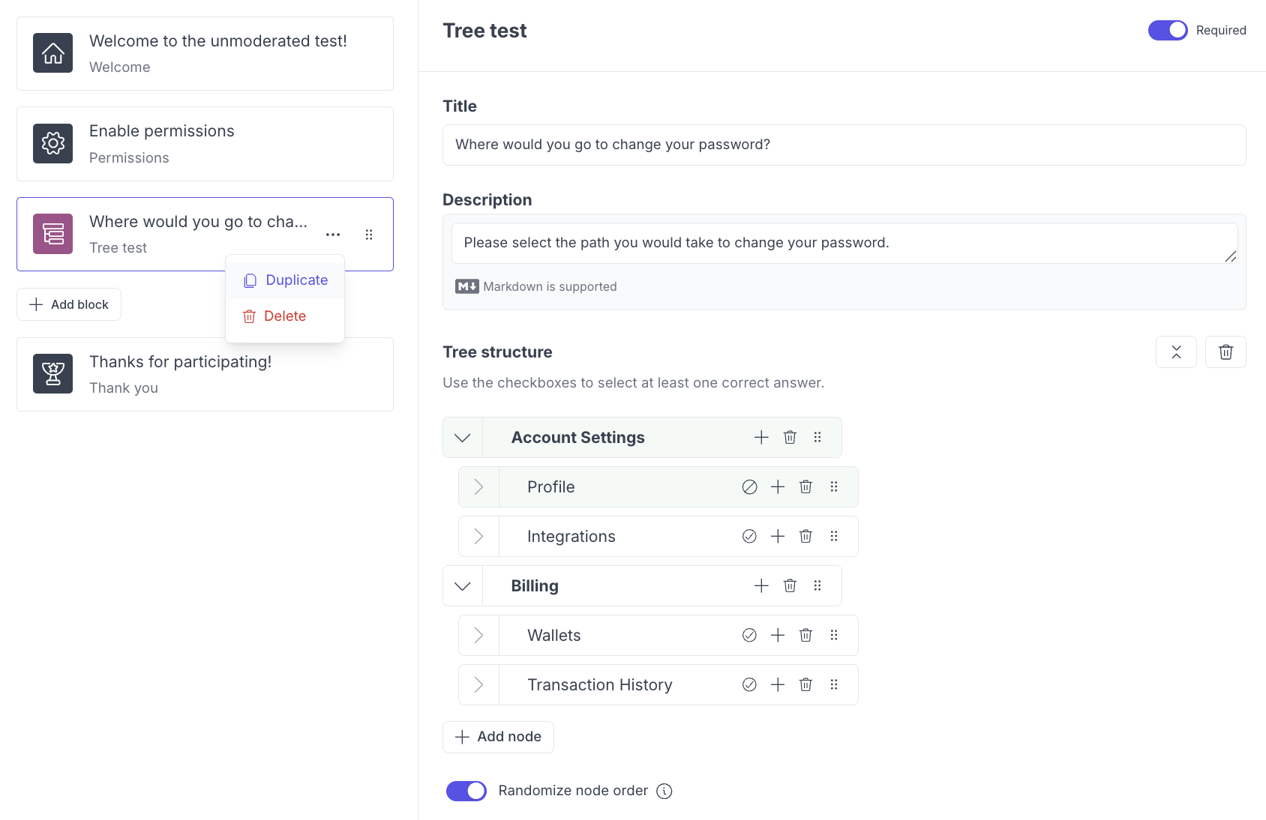Delete the entire tree structure

tap(1225, 352)
